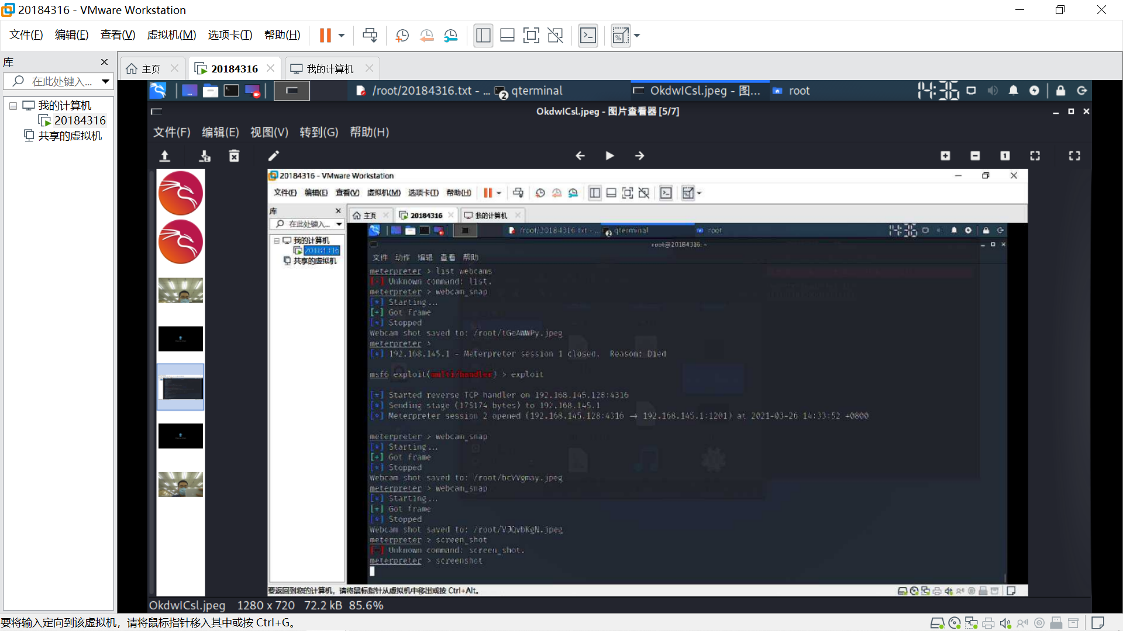Click the Unity mode toolbar icon
Image resolution: width=1123 pixels, height=631 pixels.
(x=555, y=36)
